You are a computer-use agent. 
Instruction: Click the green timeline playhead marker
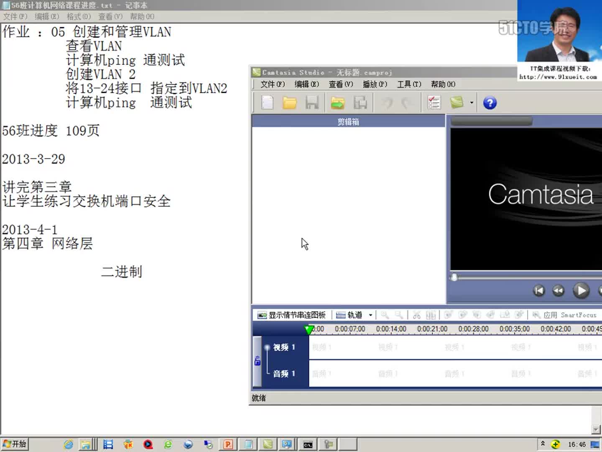[309, 330]
